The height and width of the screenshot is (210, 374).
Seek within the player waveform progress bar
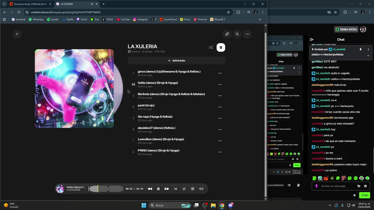pyautogui.click(x=106, y=189)
